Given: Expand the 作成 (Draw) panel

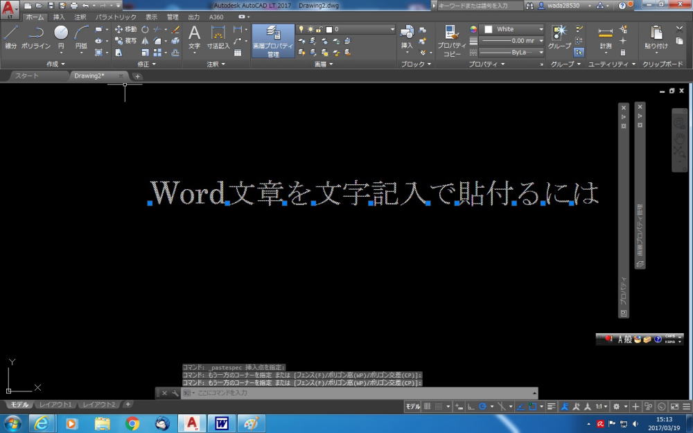Looking at the screenshot, I should (55, 64).
